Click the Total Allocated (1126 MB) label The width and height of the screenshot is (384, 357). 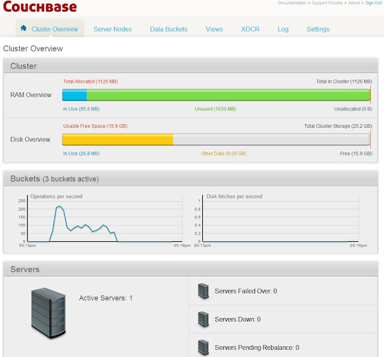(x=91, y=82)
